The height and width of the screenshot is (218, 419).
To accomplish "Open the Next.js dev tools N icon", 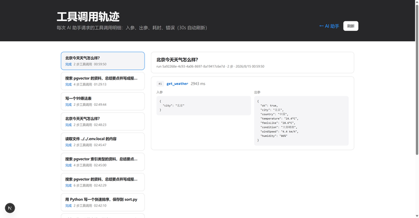I will [10, 208].
